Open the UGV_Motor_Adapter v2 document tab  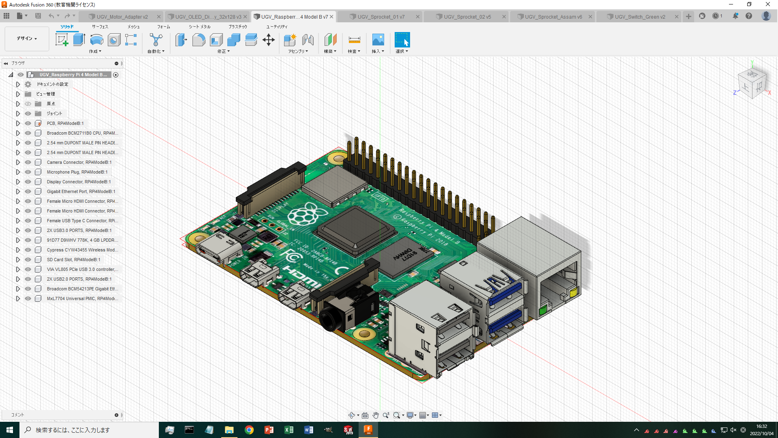[x=122, y=17]
